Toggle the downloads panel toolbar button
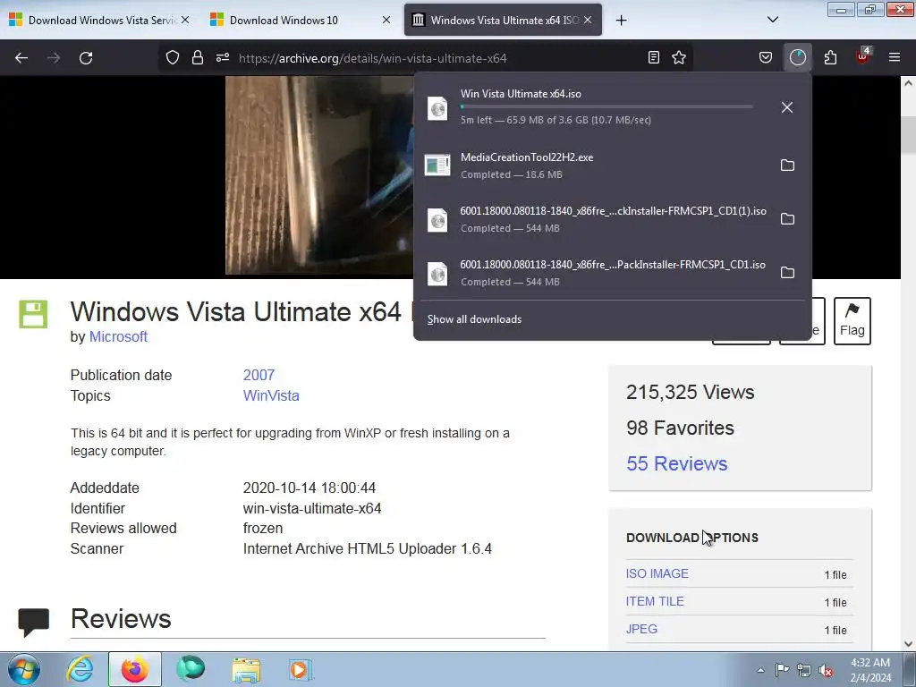Image resolution: width=916 pixels, height=687 pixels. pos(797,57)
